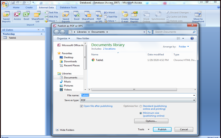Open the Organize dropdown menu
Image resolution: width=221 pixels, height=138 pixels.
64,38
